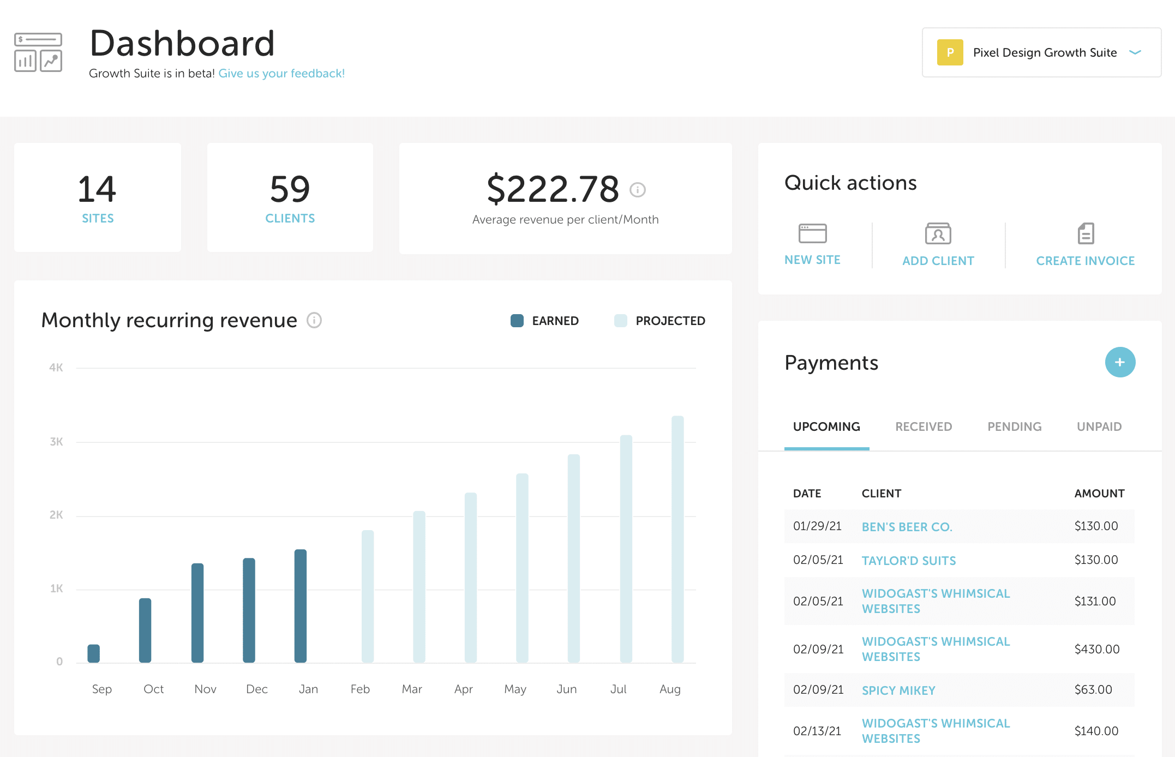The height and width of the screenshot is (757, 1175).
Task: Click the chevron arrow in account selector
Action: point(1135,52)
